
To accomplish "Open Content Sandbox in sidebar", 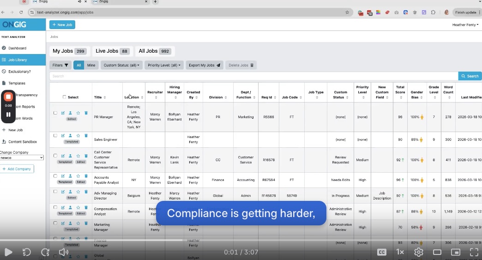I will [x=23, y=142].
